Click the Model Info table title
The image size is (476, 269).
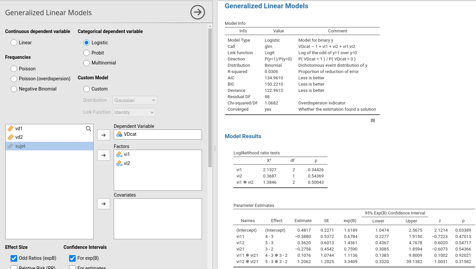click(x=235, y=23)
